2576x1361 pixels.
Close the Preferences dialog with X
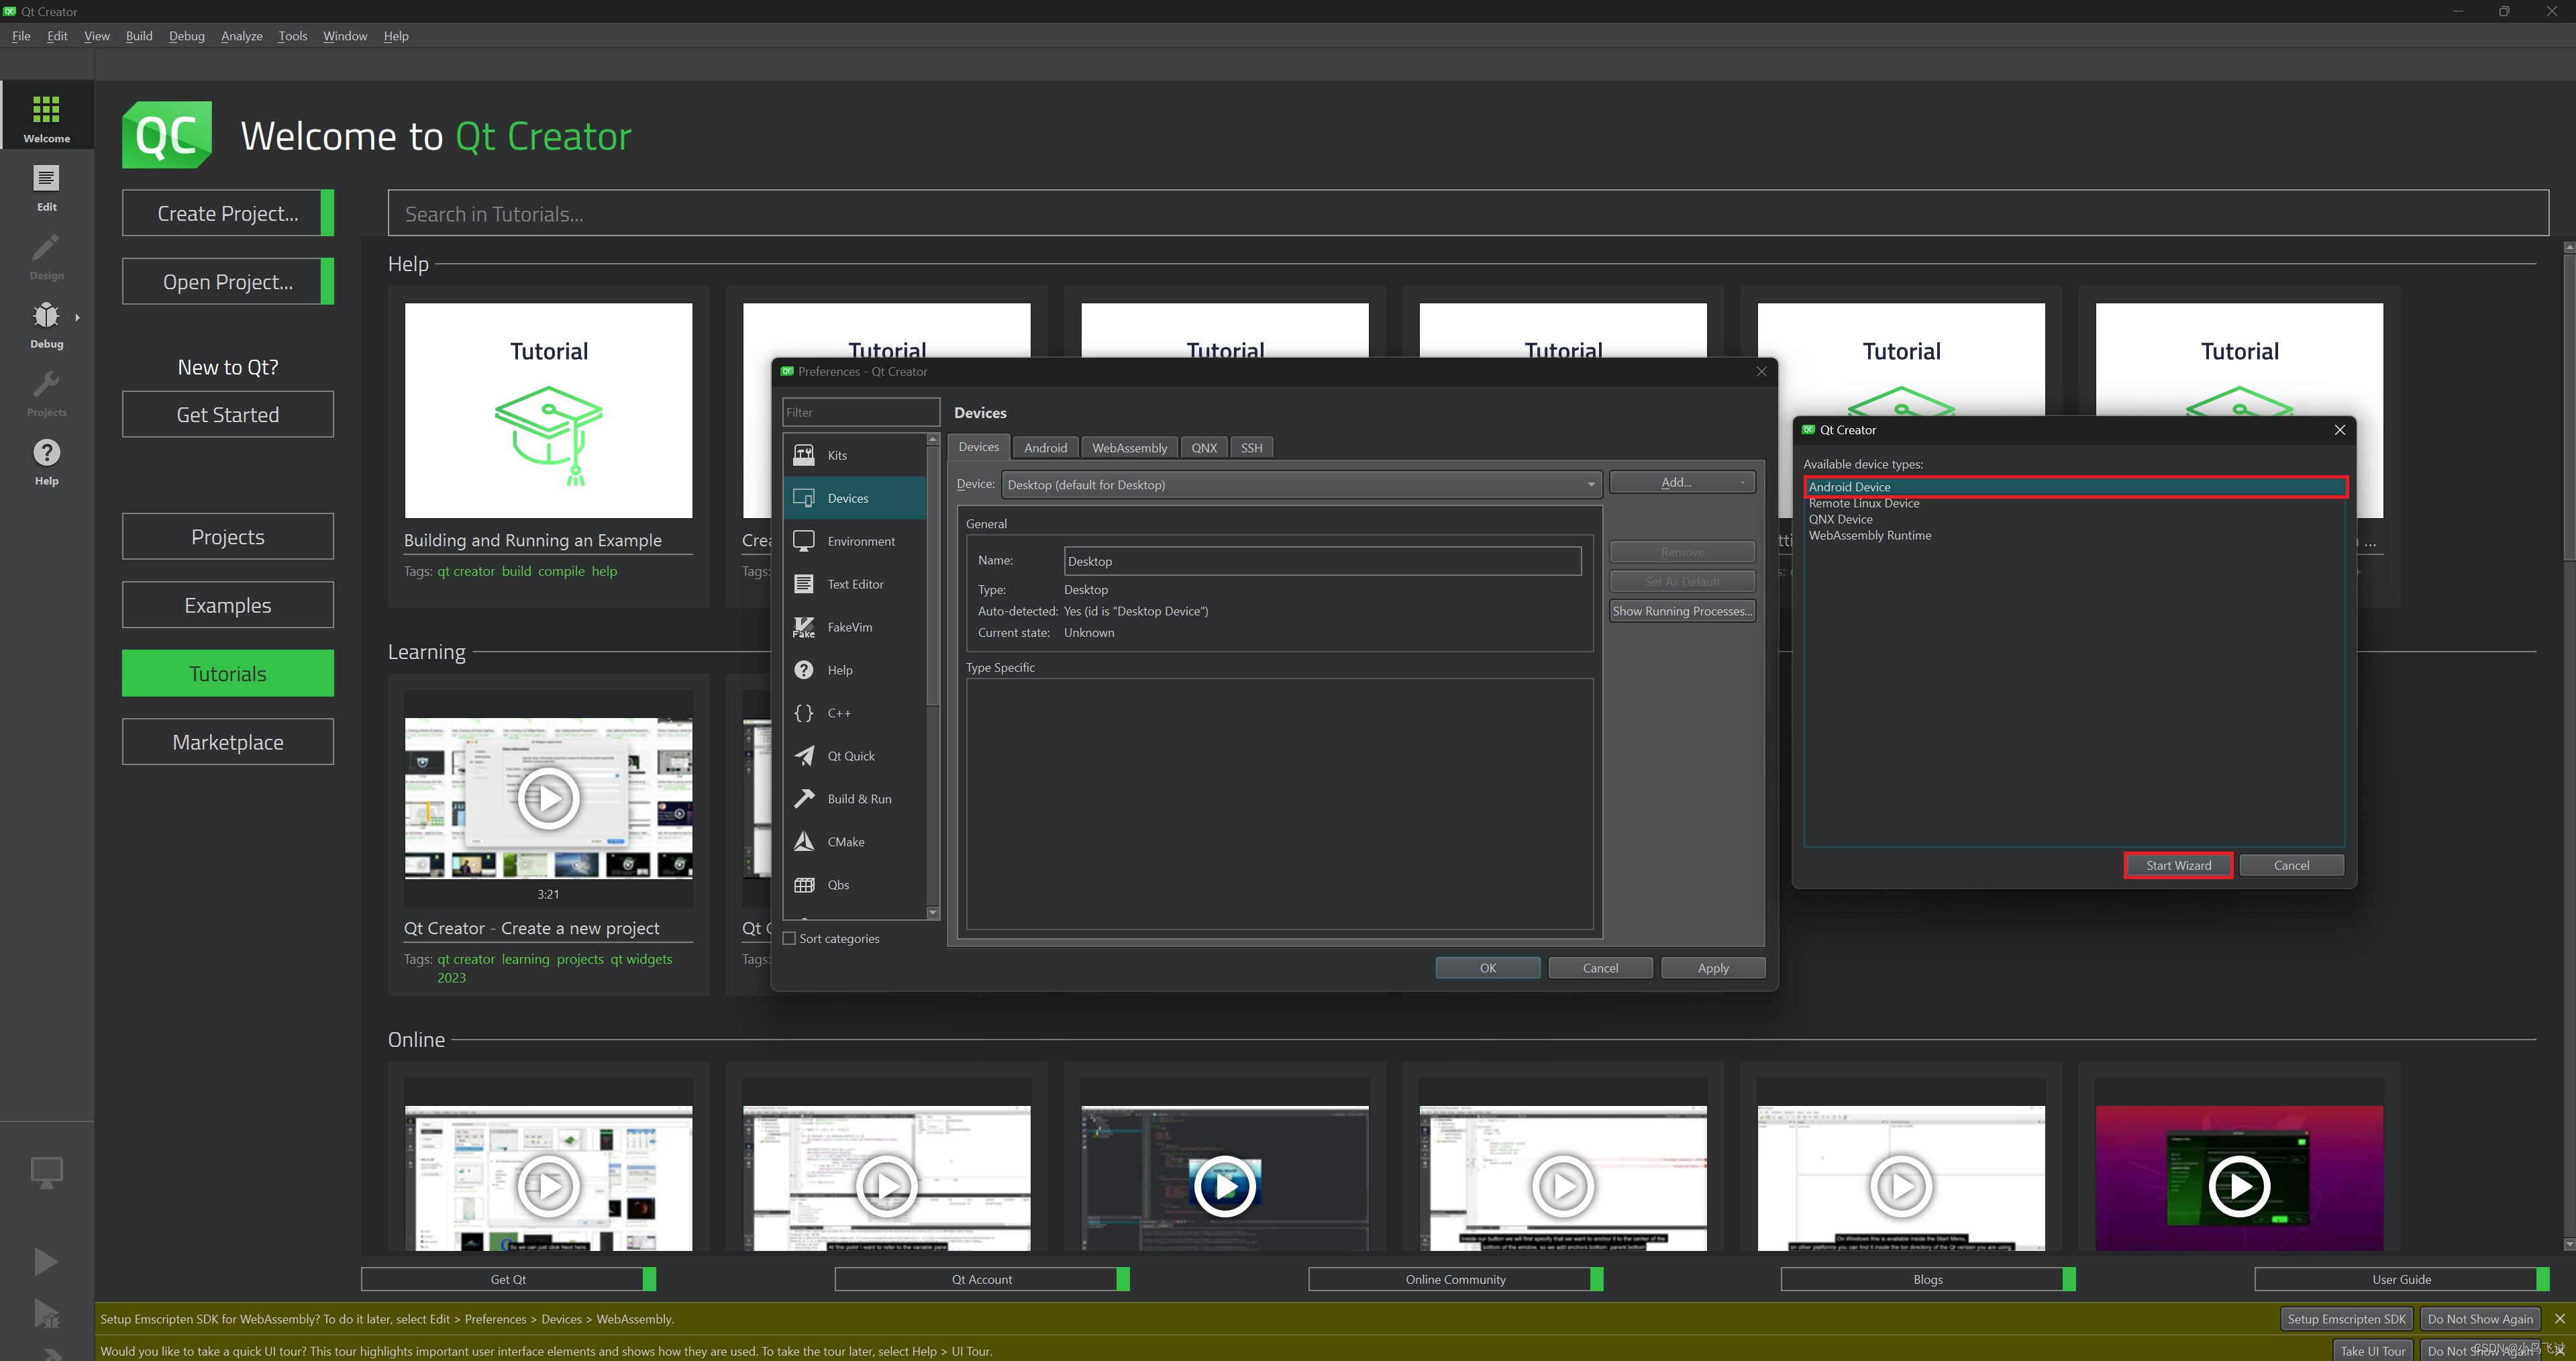tap(1761, 371)
